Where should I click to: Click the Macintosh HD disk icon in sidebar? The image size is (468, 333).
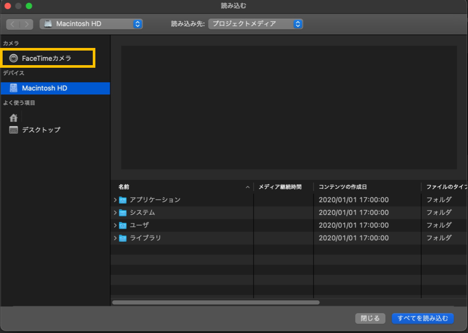pos(14,88)
